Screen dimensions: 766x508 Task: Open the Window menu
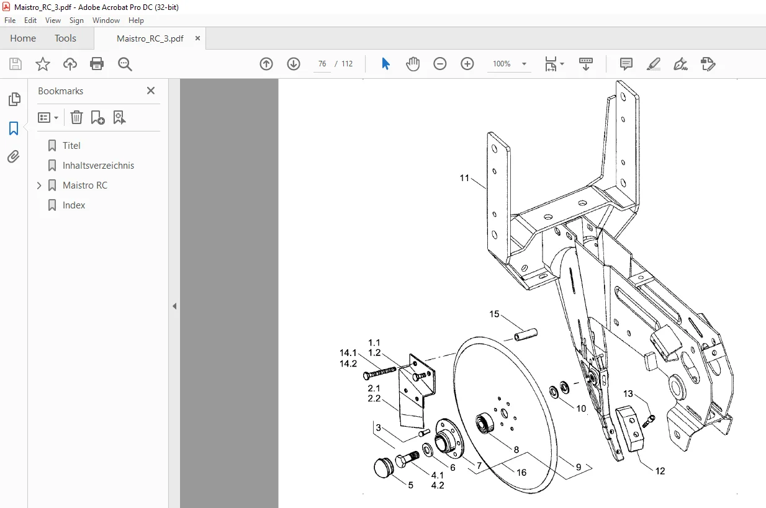(x=106, y=20)
